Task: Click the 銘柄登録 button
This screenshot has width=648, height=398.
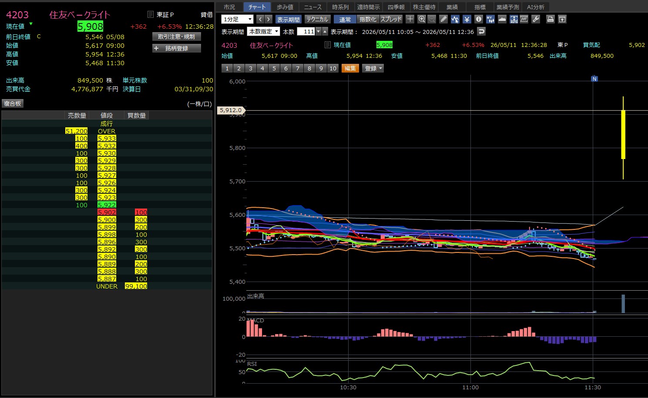Action: point(177,48)
